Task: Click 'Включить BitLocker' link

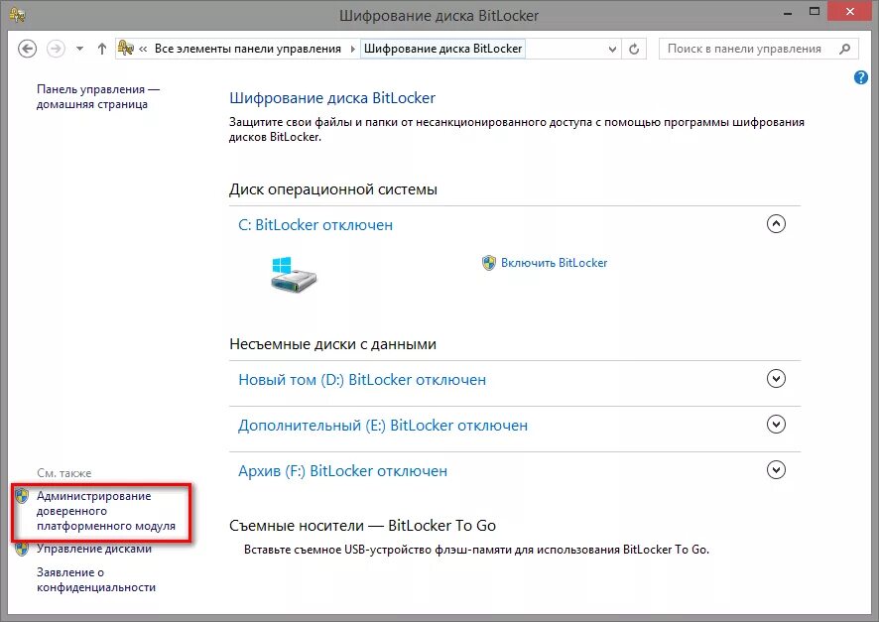Action: tap(554, 263)
